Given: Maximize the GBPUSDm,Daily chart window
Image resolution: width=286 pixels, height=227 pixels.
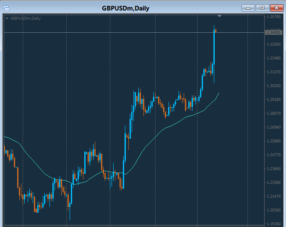Looking at the screenshot, I should tap(262, 8).
